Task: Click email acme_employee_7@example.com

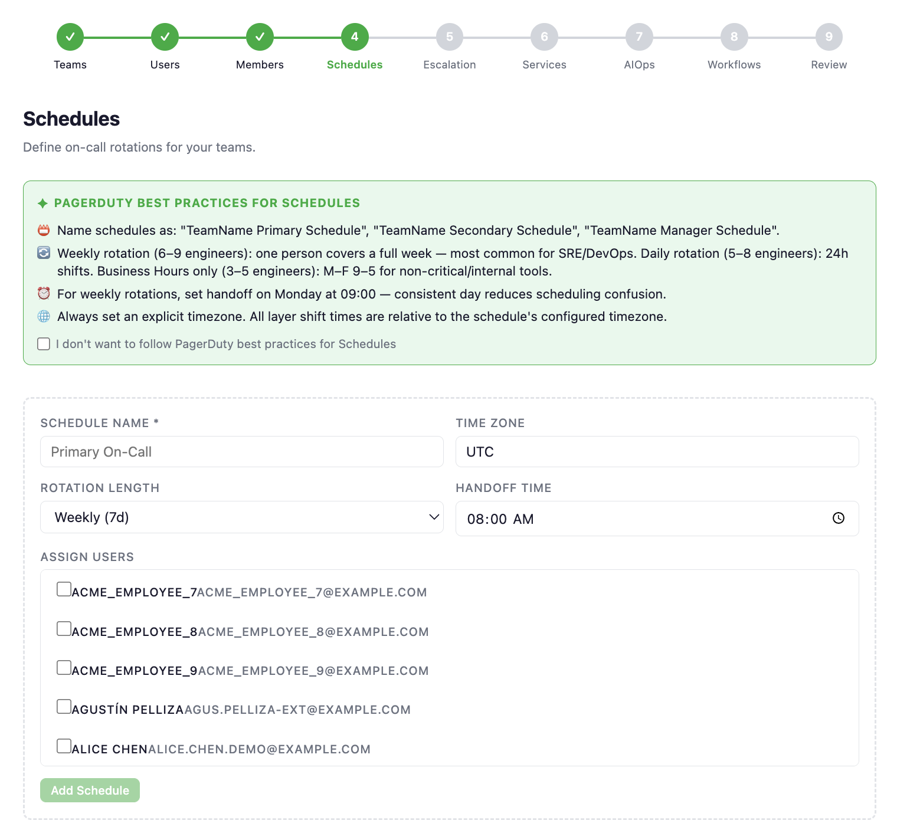Action: coord(312,592)
